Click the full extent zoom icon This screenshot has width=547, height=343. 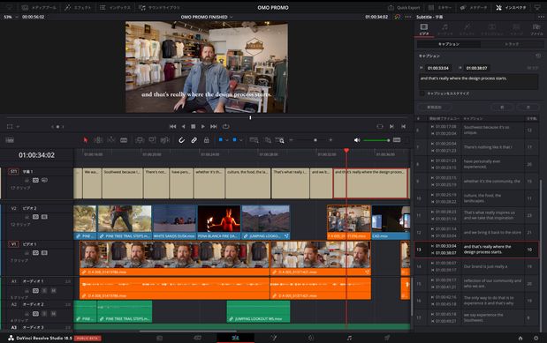254,140
